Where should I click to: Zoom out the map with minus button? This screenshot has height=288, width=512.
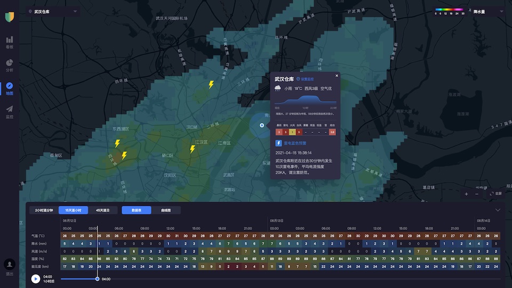(477, 194)
